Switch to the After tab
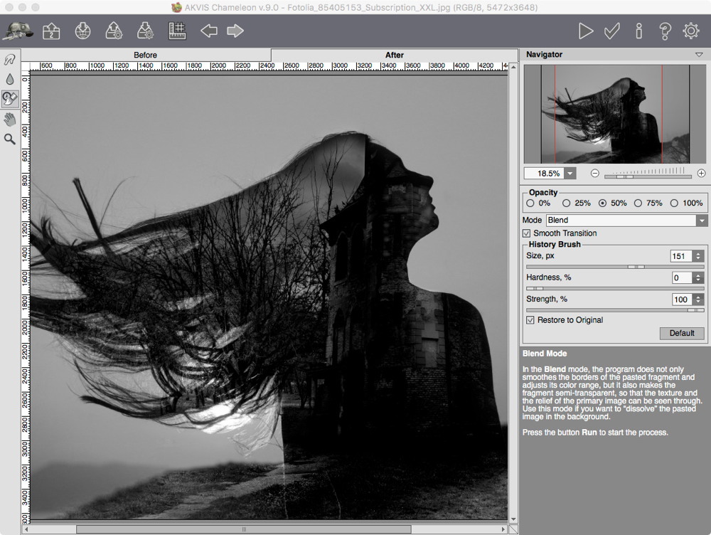The width and height of the screenshot is (711, 535). point(394,55)
